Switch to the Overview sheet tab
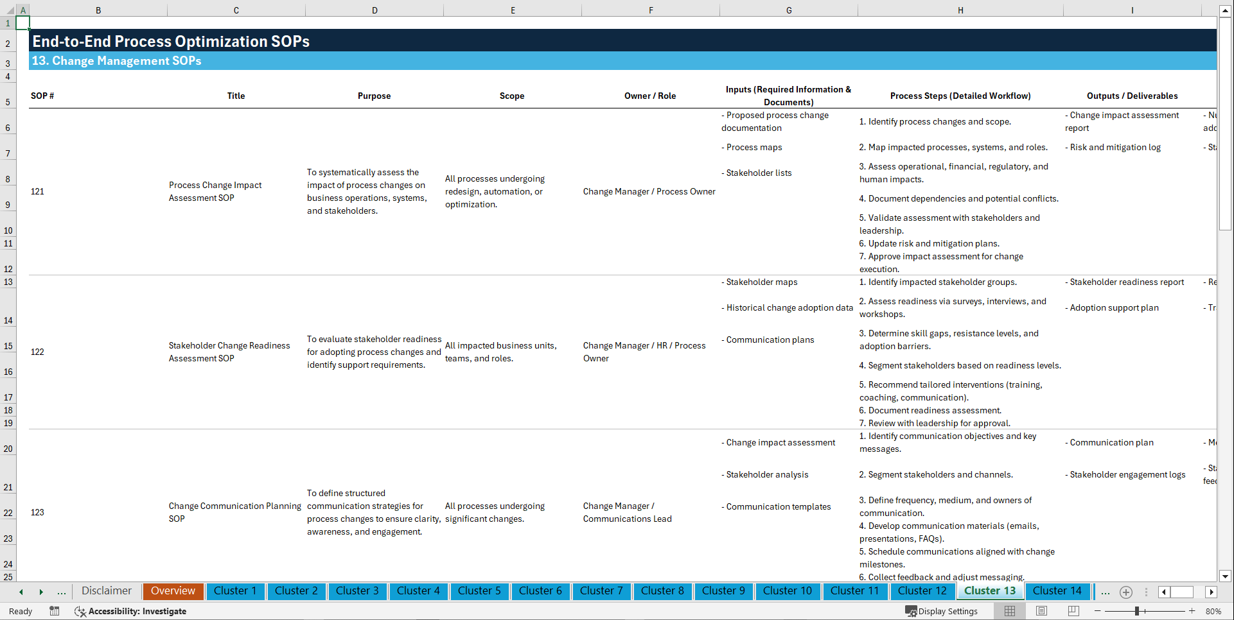The image size is (1234, 620). click(173, 590)
